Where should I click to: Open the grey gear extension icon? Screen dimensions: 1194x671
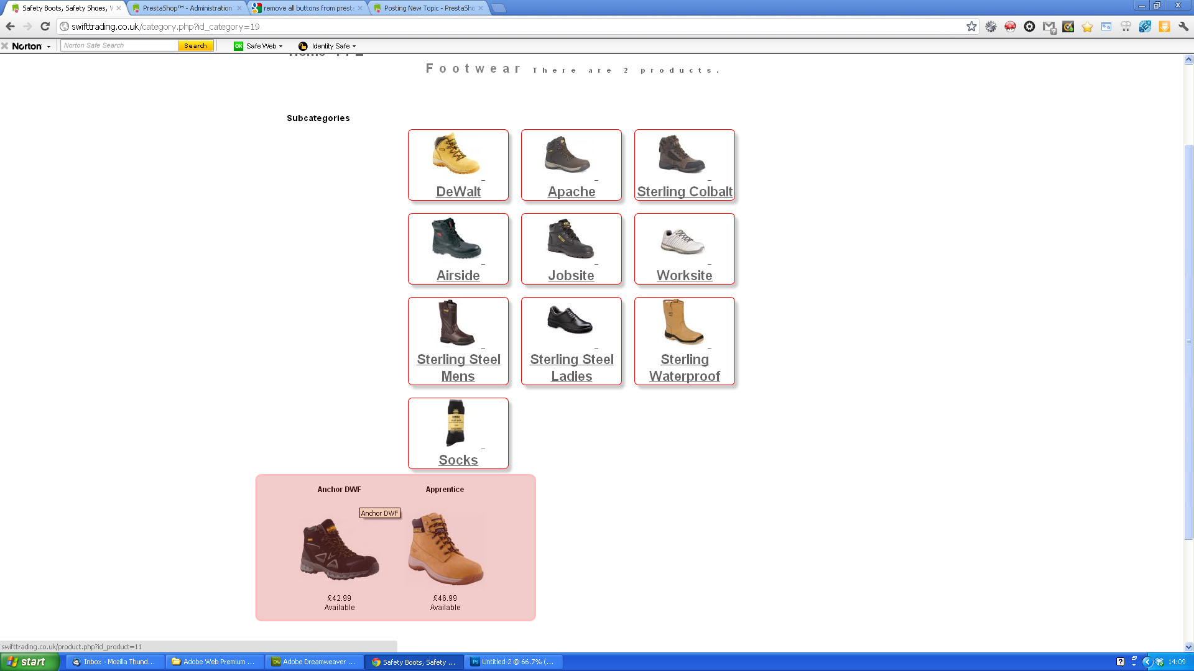coord(991,27)
